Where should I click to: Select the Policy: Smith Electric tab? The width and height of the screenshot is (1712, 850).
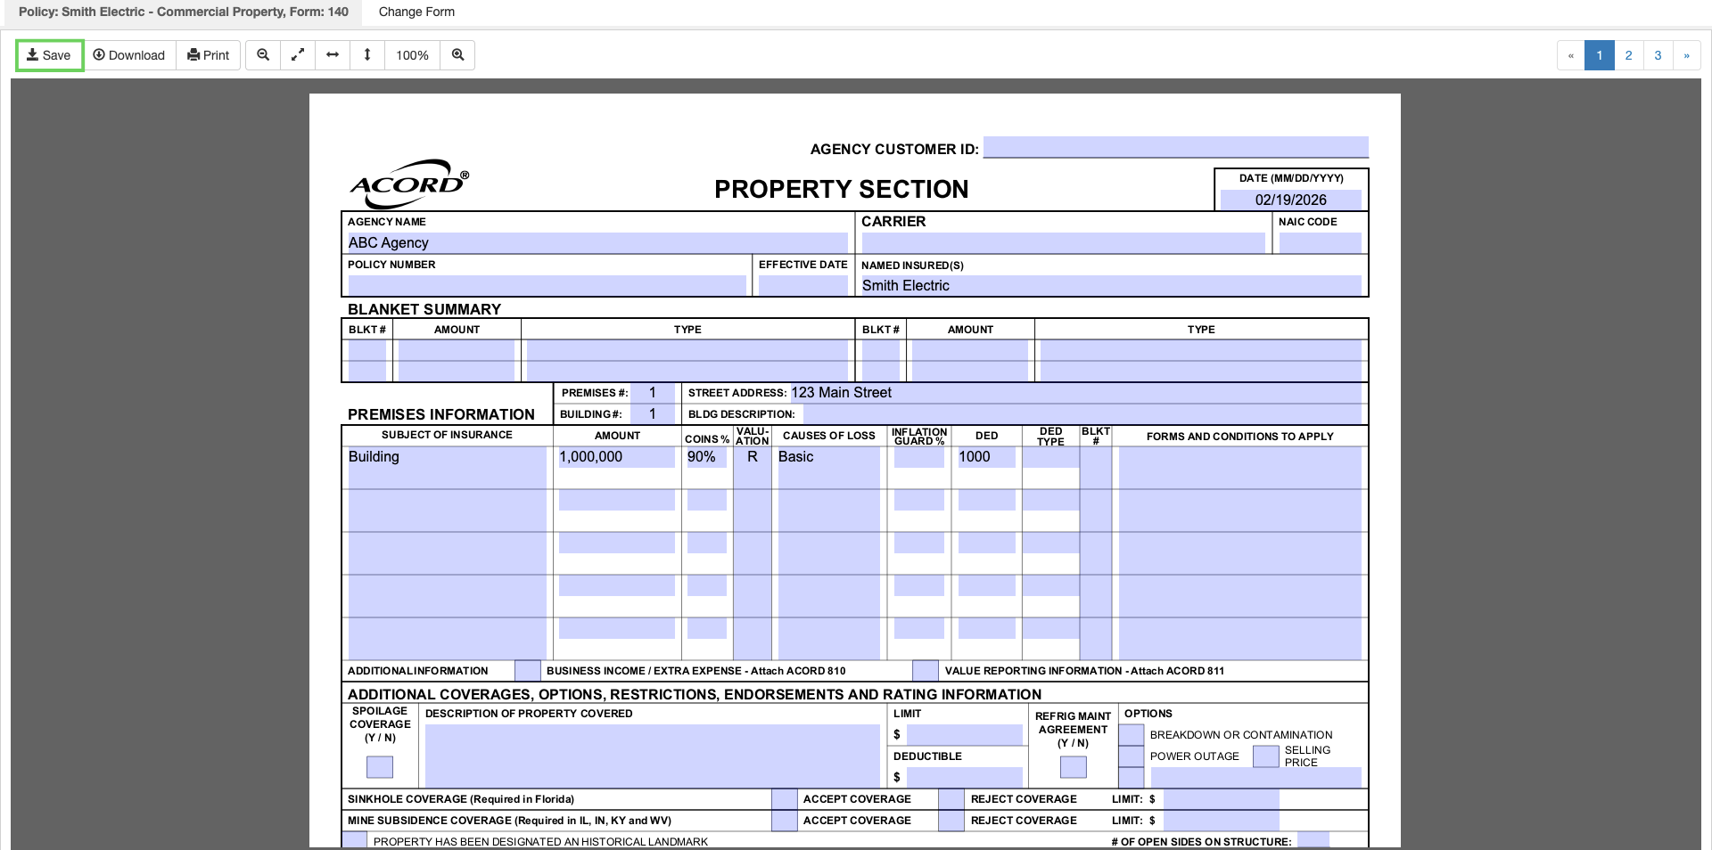tap(184, 12)
